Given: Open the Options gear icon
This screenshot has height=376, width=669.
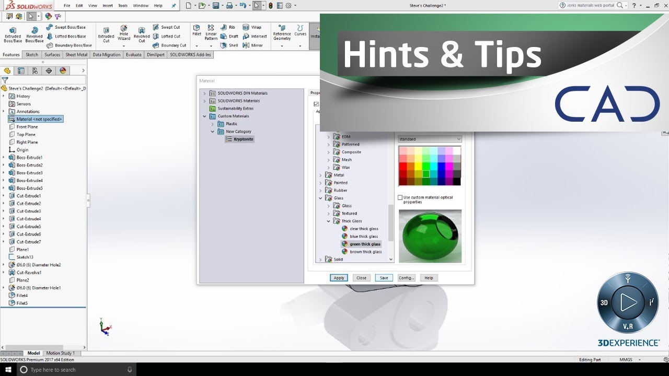Looking at the screenshot, I should tap(288, 6).
